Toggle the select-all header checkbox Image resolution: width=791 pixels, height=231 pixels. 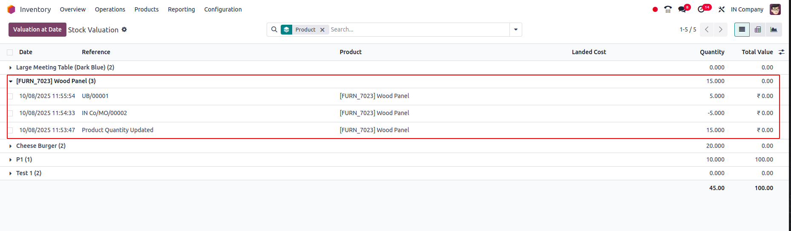tap(10, 52)
